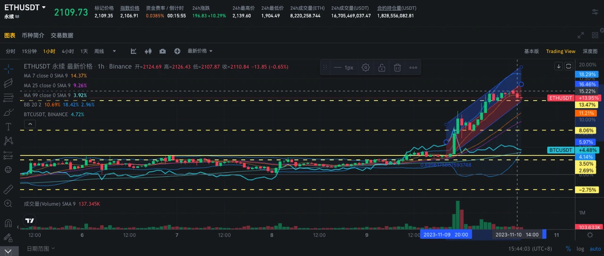This screenshot has height=256, width=604.
Task: Grab the floating toolbar drag handle
Action: [x=325, y=67]
